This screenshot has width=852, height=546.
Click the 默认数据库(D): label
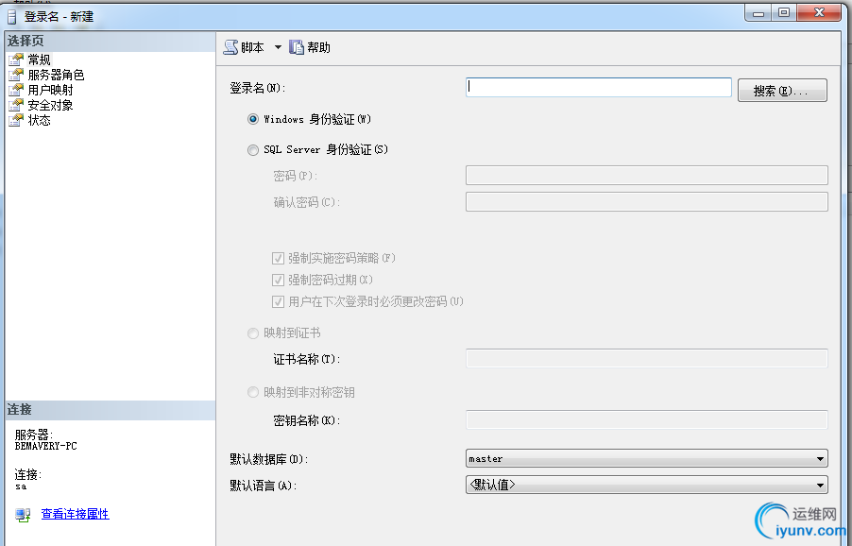coord(269,459)
